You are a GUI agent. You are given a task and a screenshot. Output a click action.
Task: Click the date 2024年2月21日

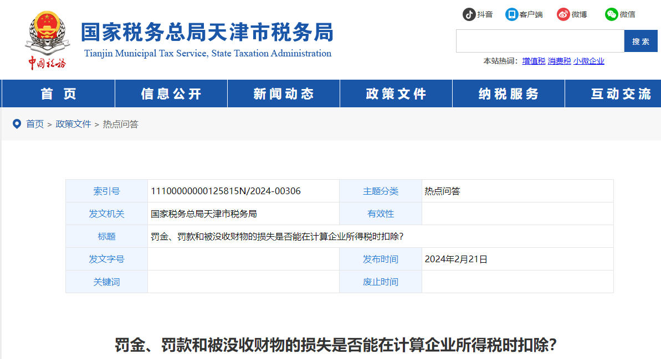coord(455,259)
